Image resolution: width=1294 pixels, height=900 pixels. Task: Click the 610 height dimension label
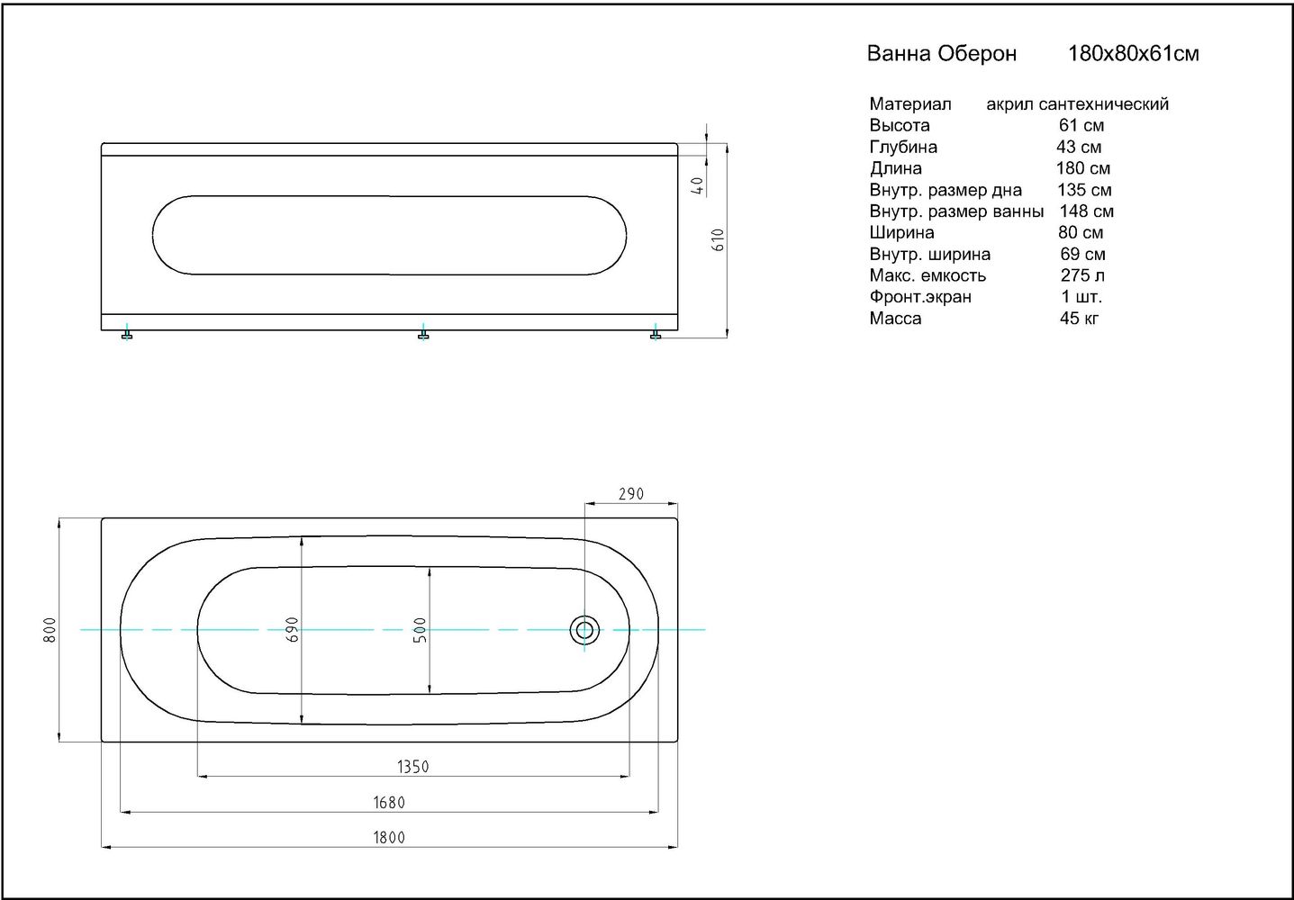point(719,239)
